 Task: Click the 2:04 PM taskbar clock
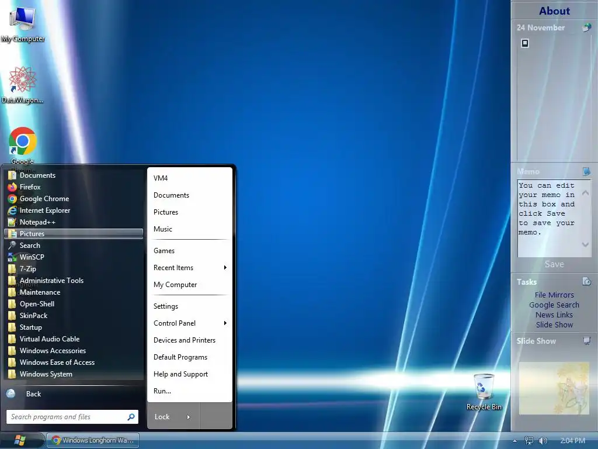[572, 441]
